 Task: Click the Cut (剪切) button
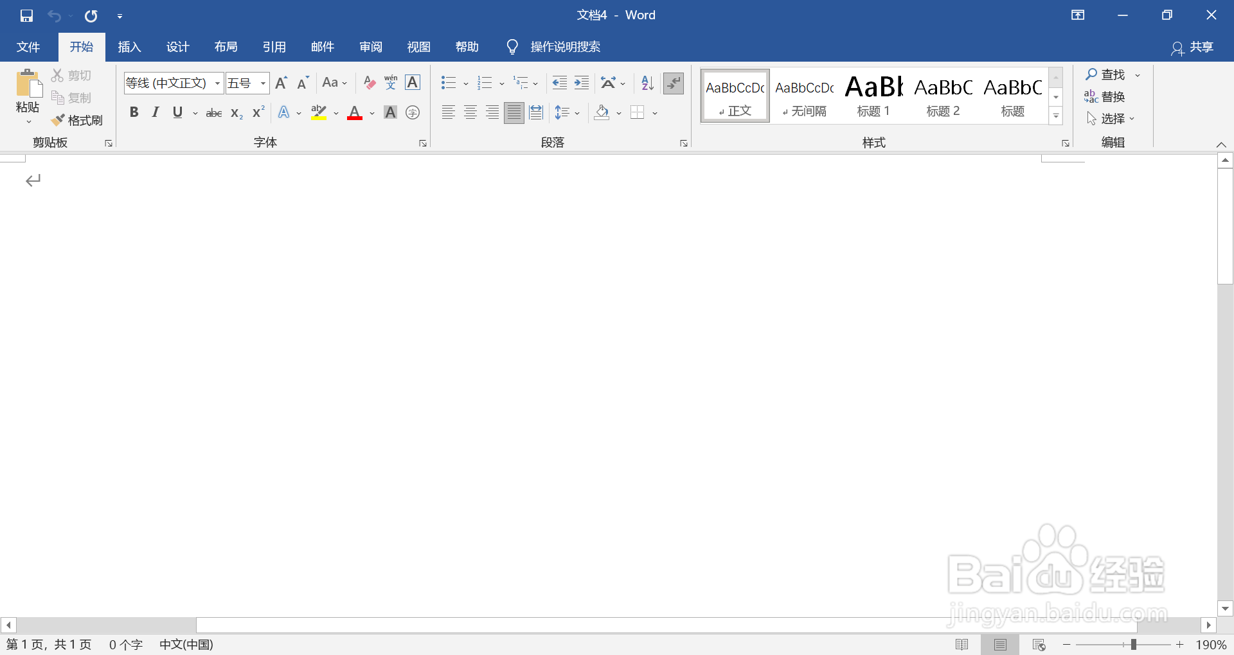(x=71, y=75)
